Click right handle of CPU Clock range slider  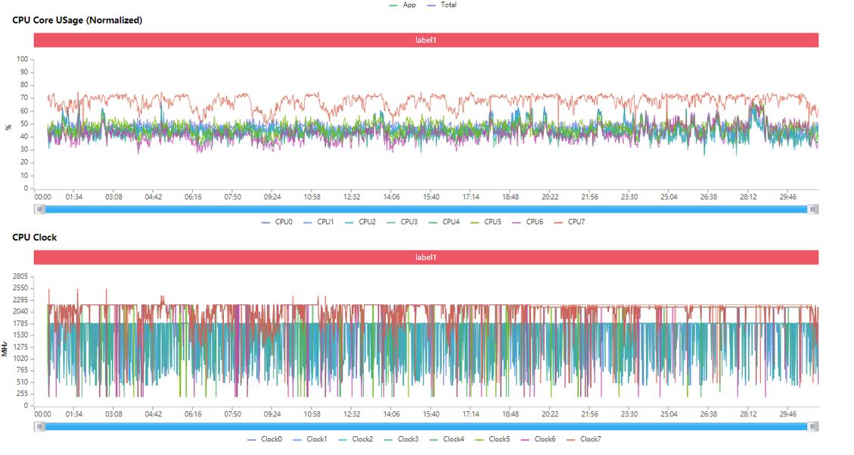[x=813, y=426]
